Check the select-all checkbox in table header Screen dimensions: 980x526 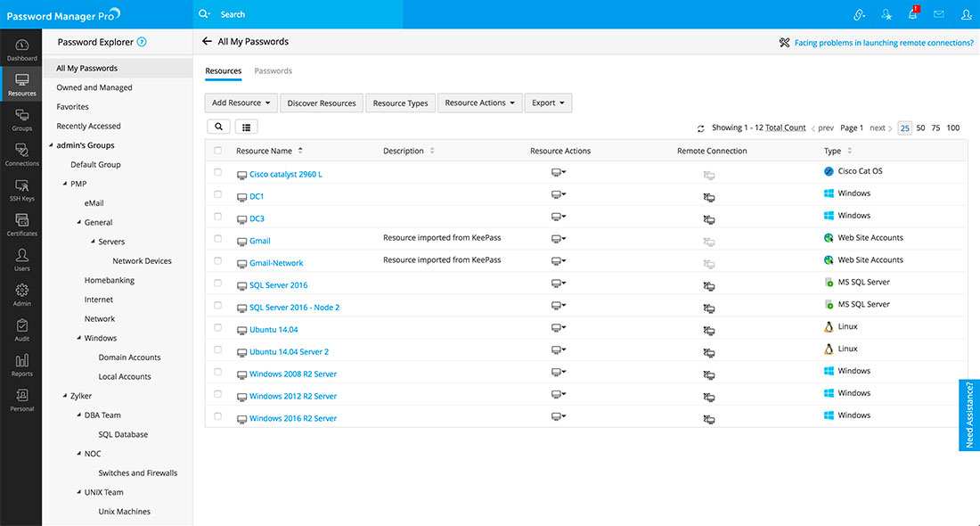pos(216,150)
